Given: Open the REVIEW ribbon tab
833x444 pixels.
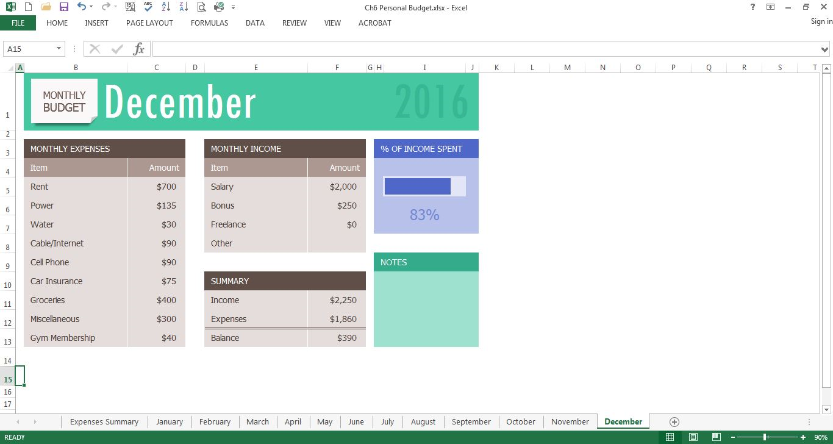Looking at the screenshot, I should click(x=295, y=23).
